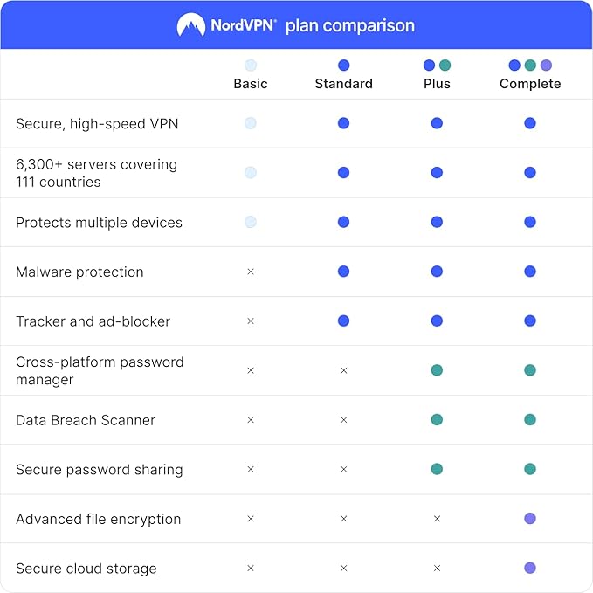Click the Tracker and ad-blocker feature label
593x593 pixels.
pyautogui.click(x=93, y=321)
